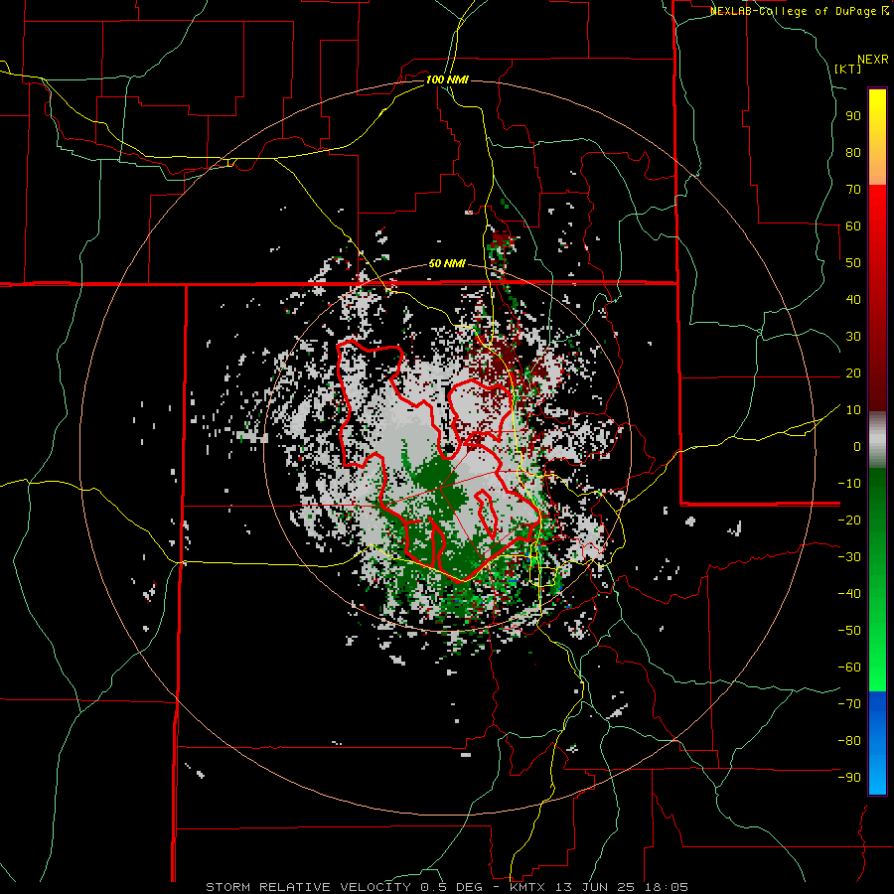
Task: Click the -90 value on the velocity scale
Action: [x=849, y=778]
